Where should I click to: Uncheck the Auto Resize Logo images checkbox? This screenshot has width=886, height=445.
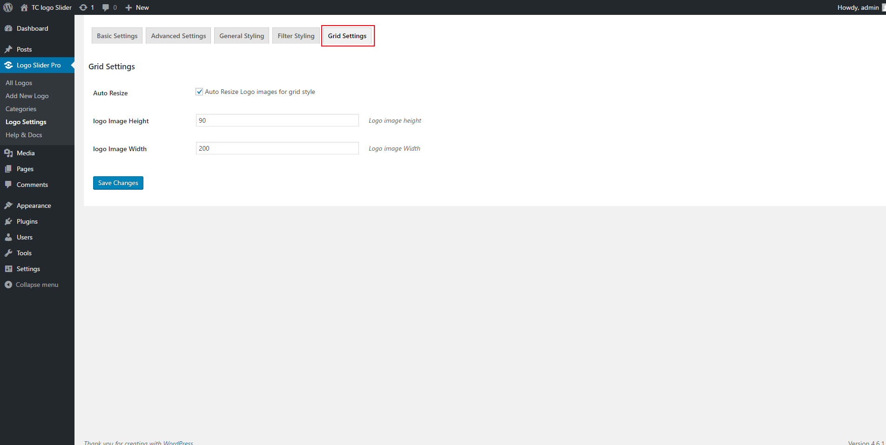point(199,92)
